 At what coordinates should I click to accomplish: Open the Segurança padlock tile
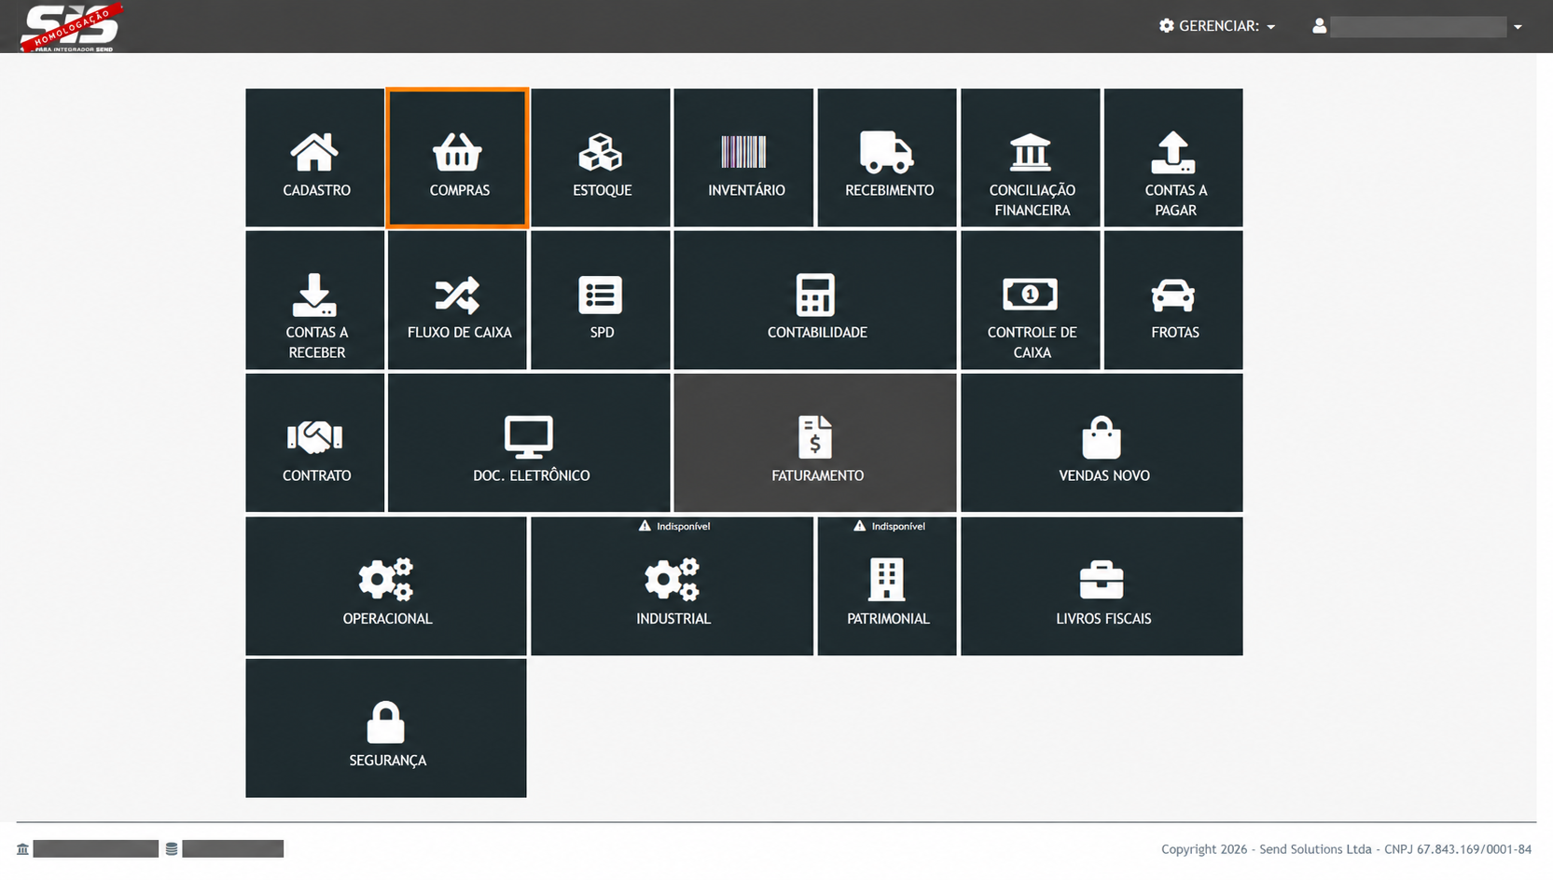point(386,728)
